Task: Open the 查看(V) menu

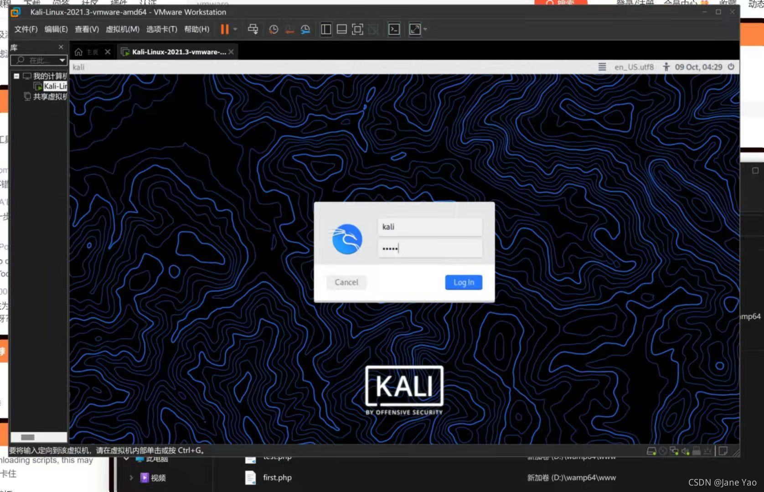Action: pos(87,29)
